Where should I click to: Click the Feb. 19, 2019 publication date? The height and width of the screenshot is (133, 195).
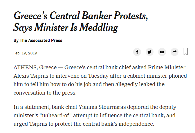pyautogui.click(x=25, y=53)
